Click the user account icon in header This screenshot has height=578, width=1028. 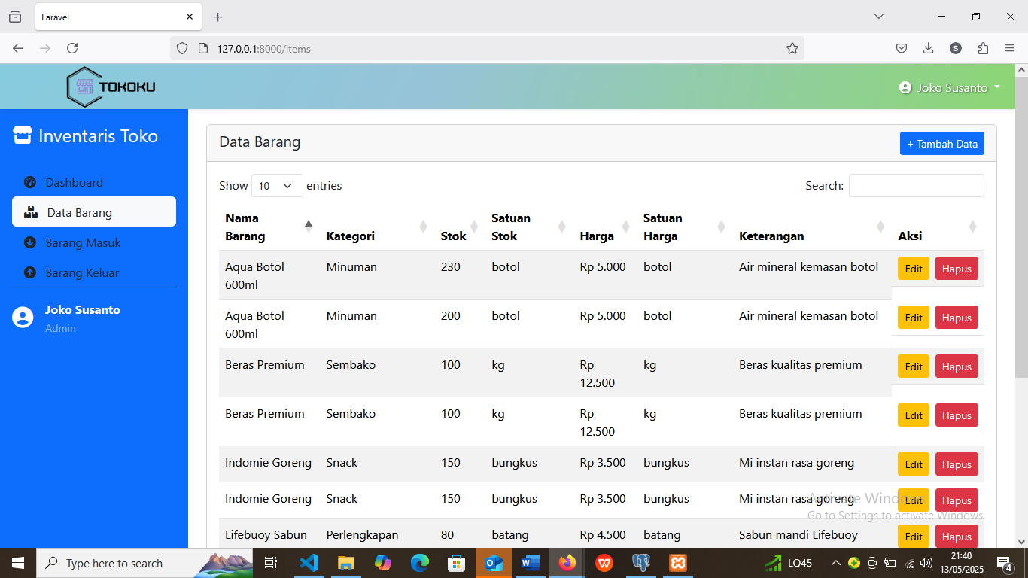[904, 87]
